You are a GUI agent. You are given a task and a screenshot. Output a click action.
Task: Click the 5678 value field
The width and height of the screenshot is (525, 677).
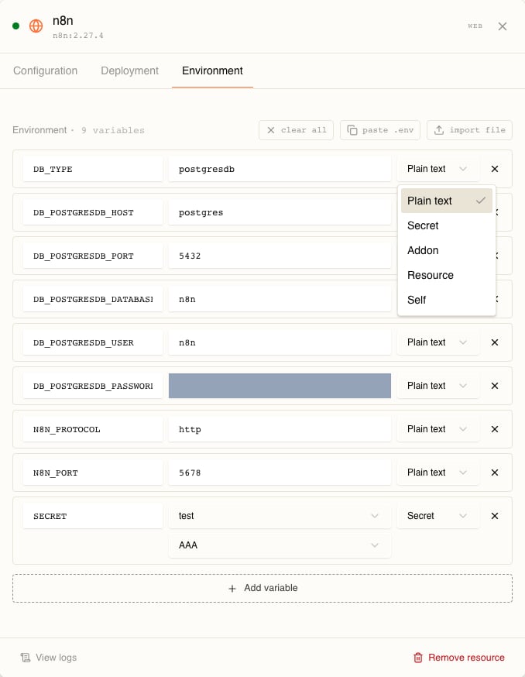(280, 473)
